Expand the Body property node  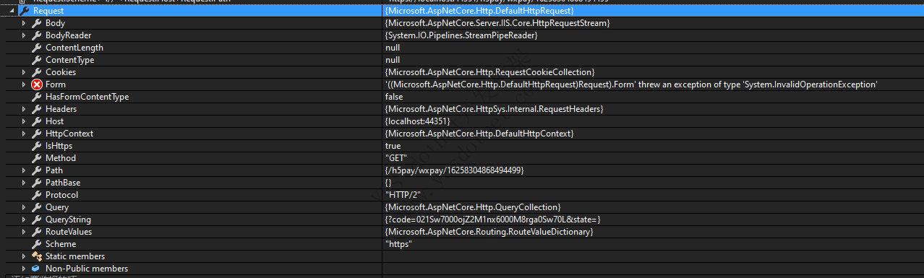tap(23, 23)
